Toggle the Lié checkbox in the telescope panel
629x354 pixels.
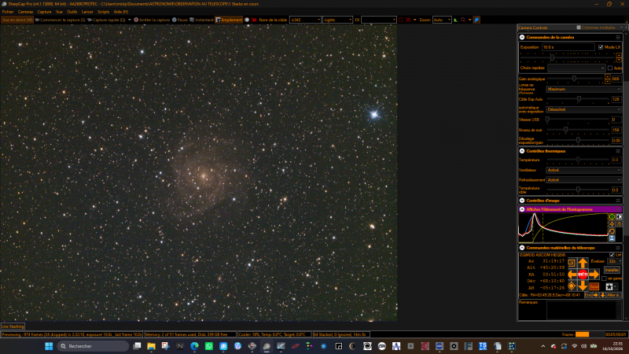point(612,255)
